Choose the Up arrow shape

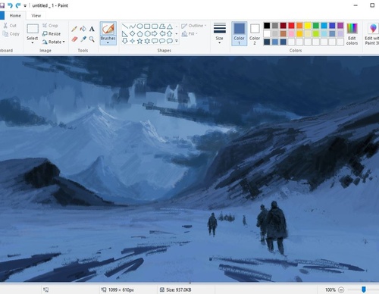[x=170, y=33]
